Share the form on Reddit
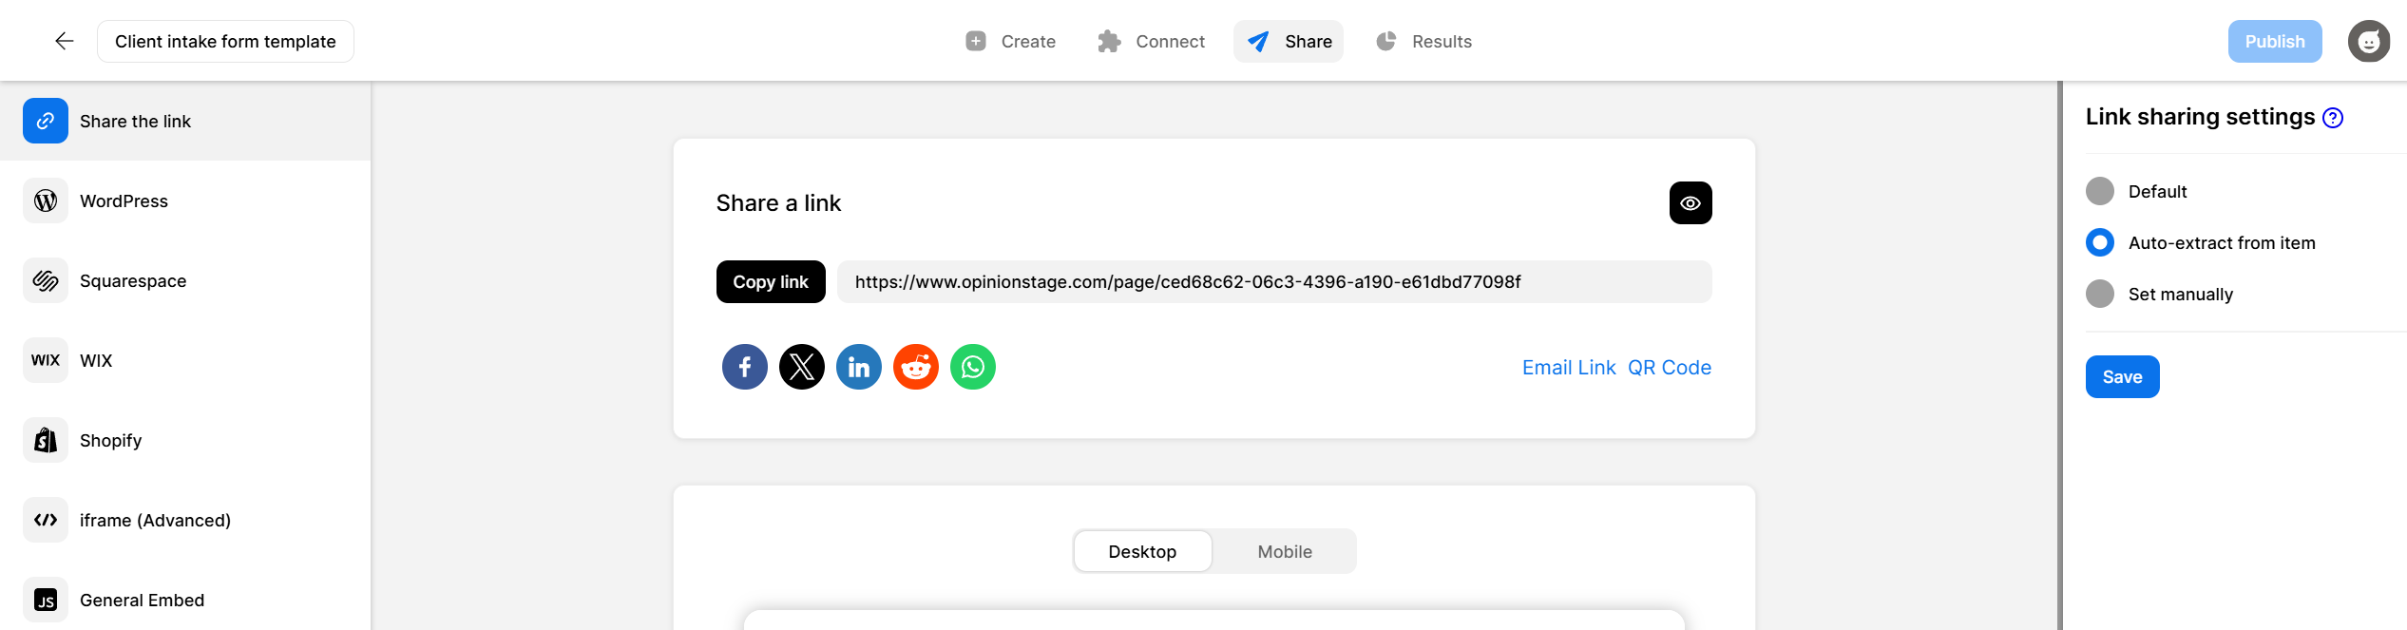Viewport: 2407px width, 630px height. (916, 366)
